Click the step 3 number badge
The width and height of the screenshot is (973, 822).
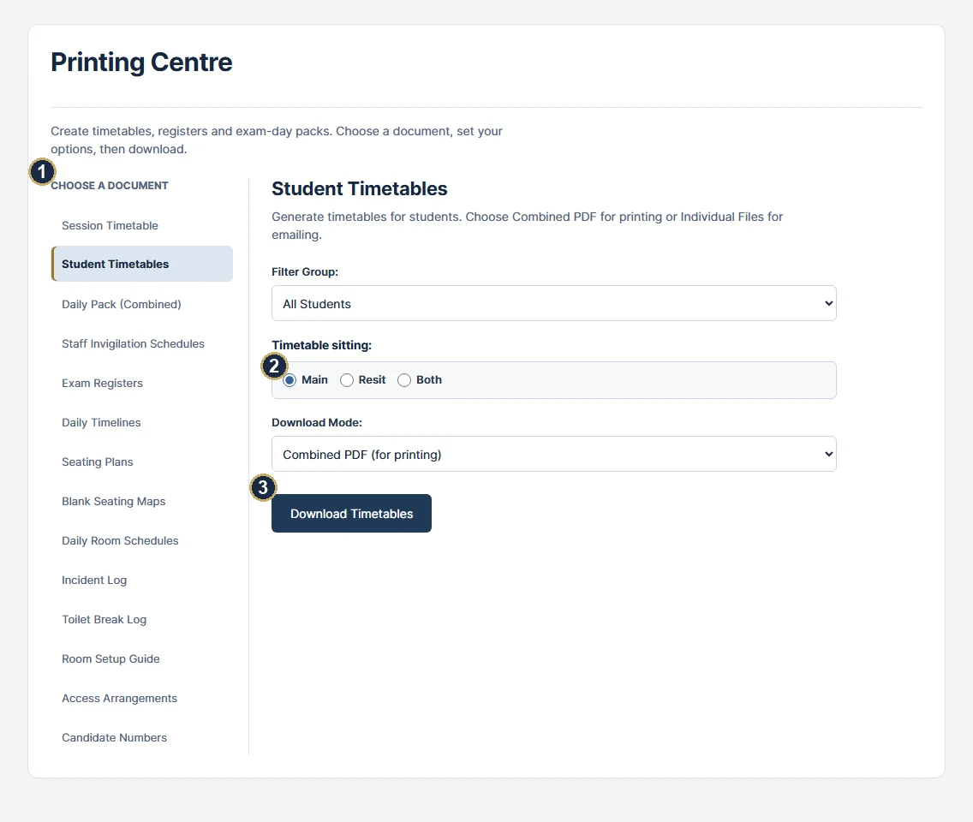click(263, 487)
